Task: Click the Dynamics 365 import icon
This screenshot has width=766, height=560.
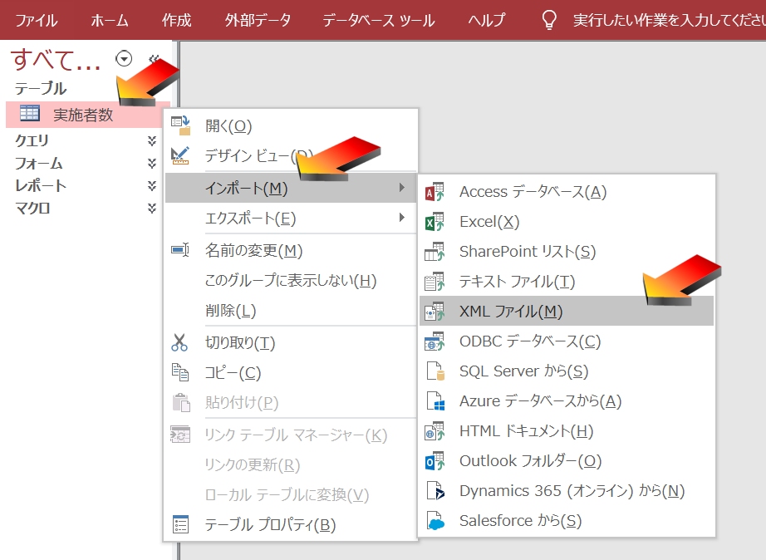Action: pos(435,490)
